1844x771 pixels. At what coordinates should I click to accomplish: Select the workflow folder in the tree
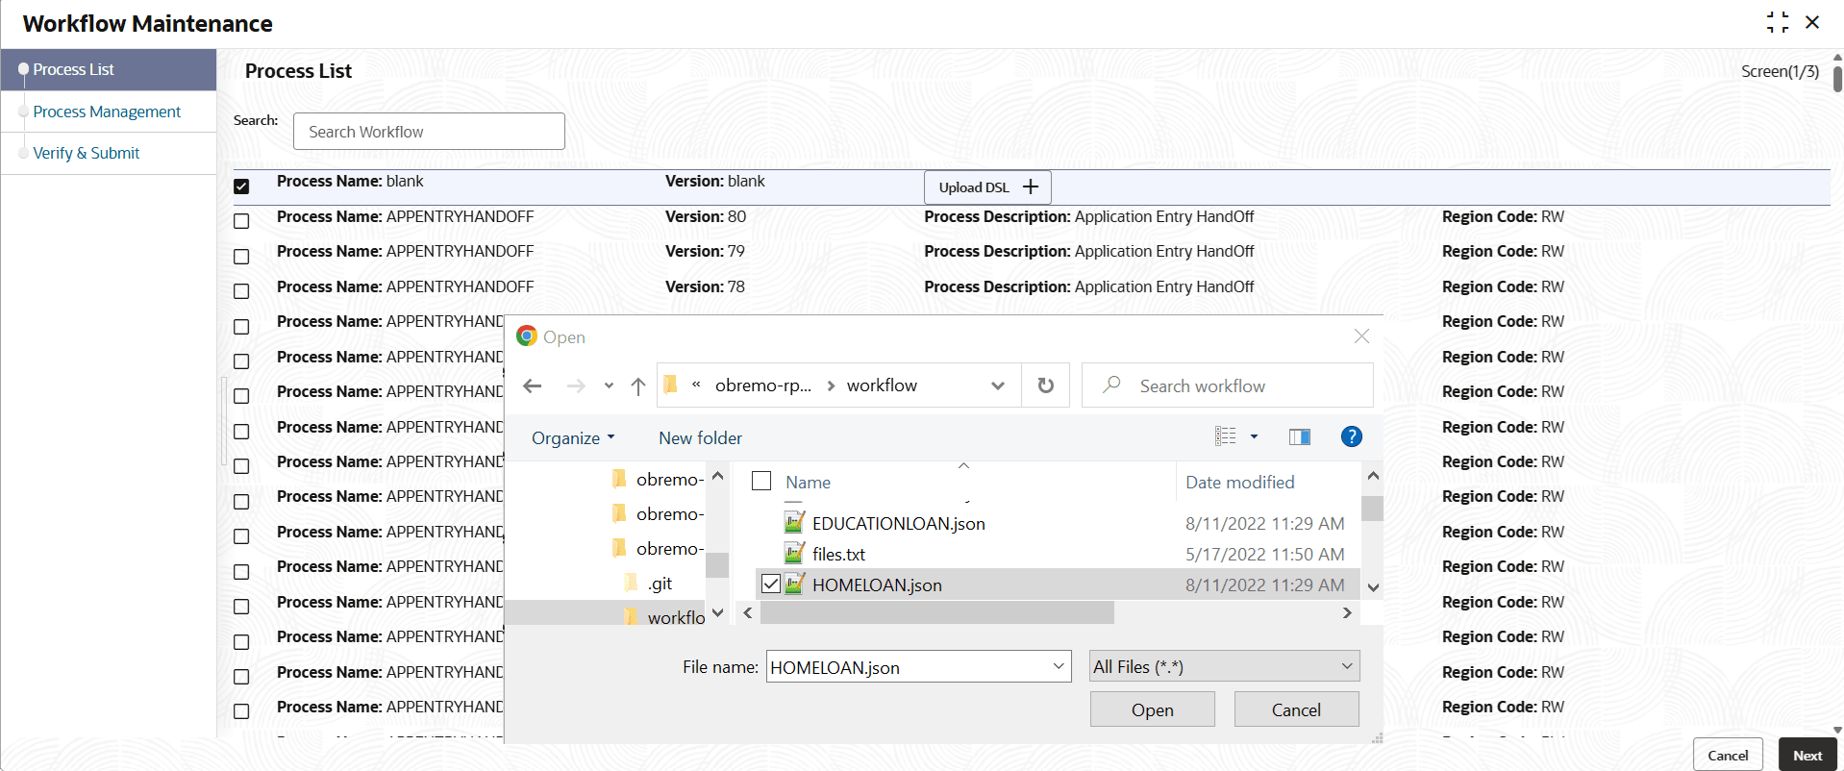(676, 617)
